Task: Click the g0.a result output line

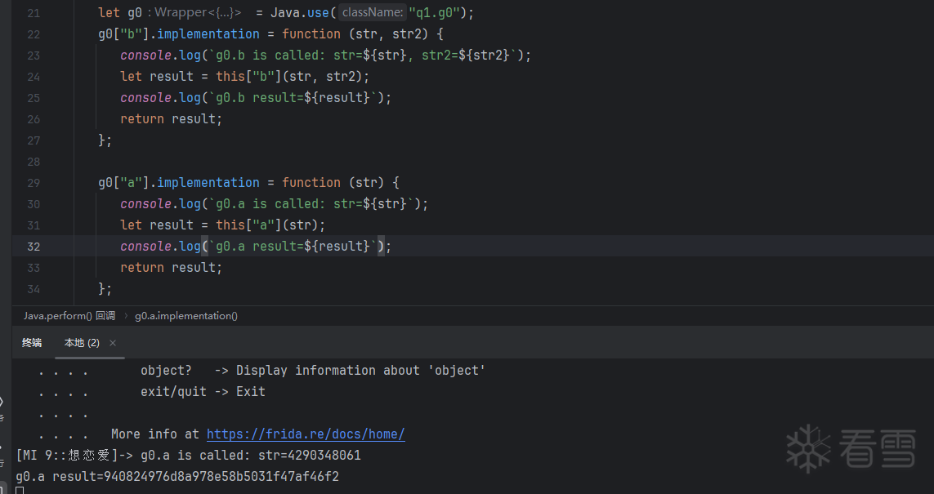Action: 177,476
